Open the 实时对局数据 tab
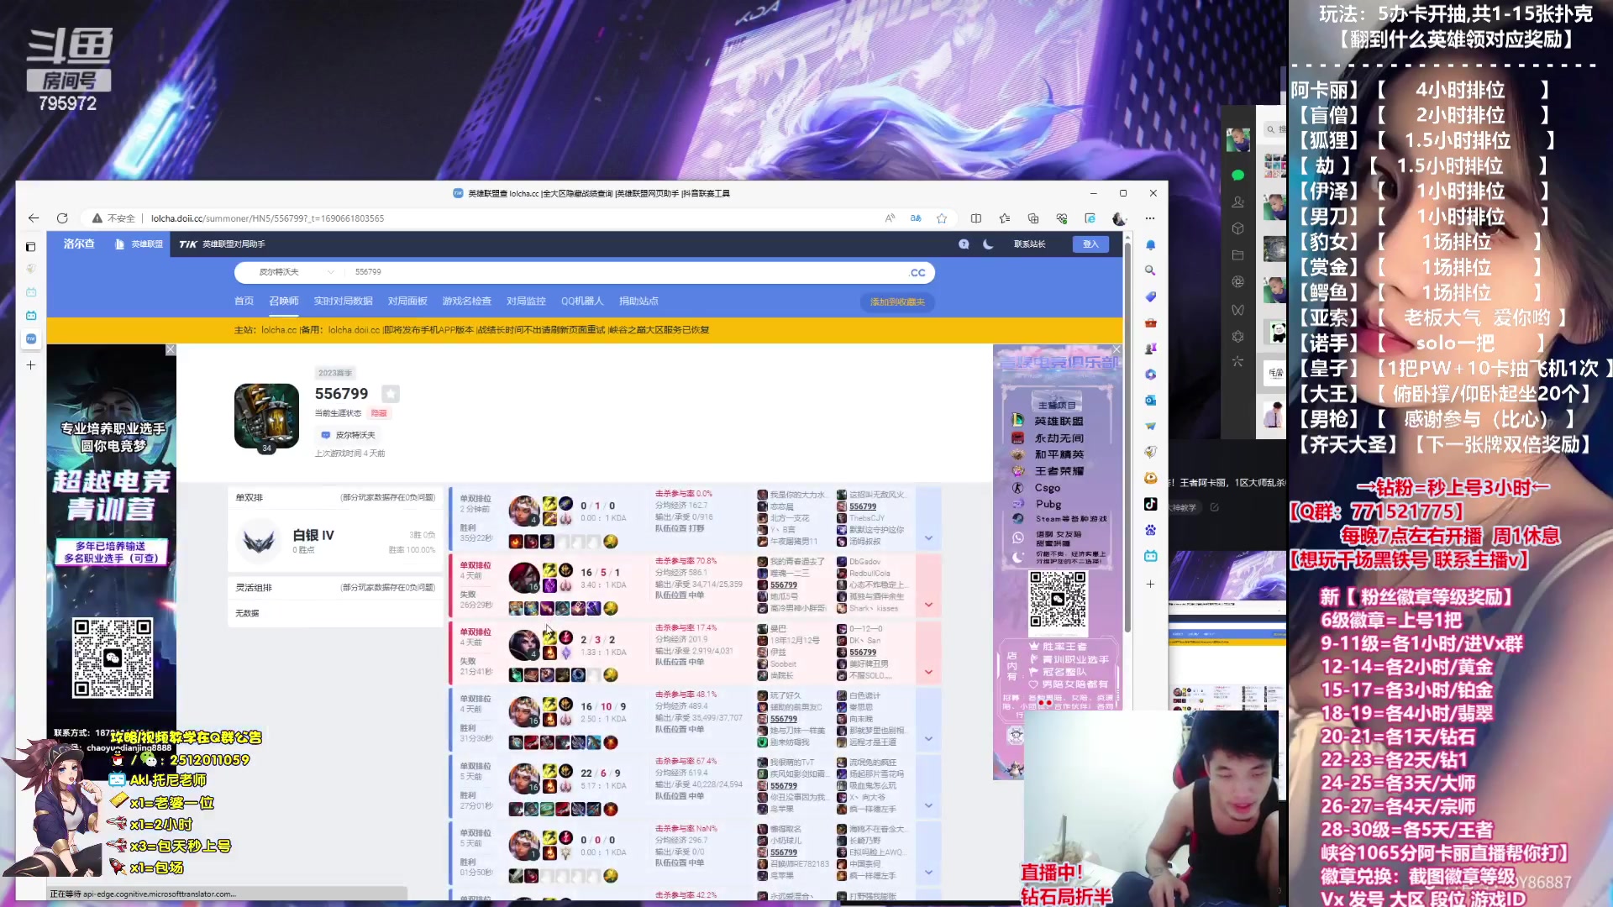Viewport: 1613px width, 907px height. click(x=343, y=301)
